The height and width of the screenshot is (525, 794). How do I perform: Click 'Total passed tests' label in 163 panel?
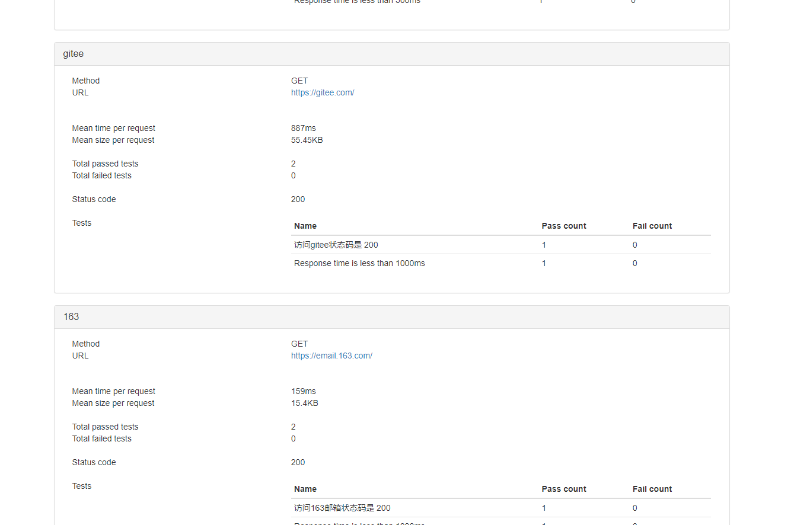tap(106, 427)
